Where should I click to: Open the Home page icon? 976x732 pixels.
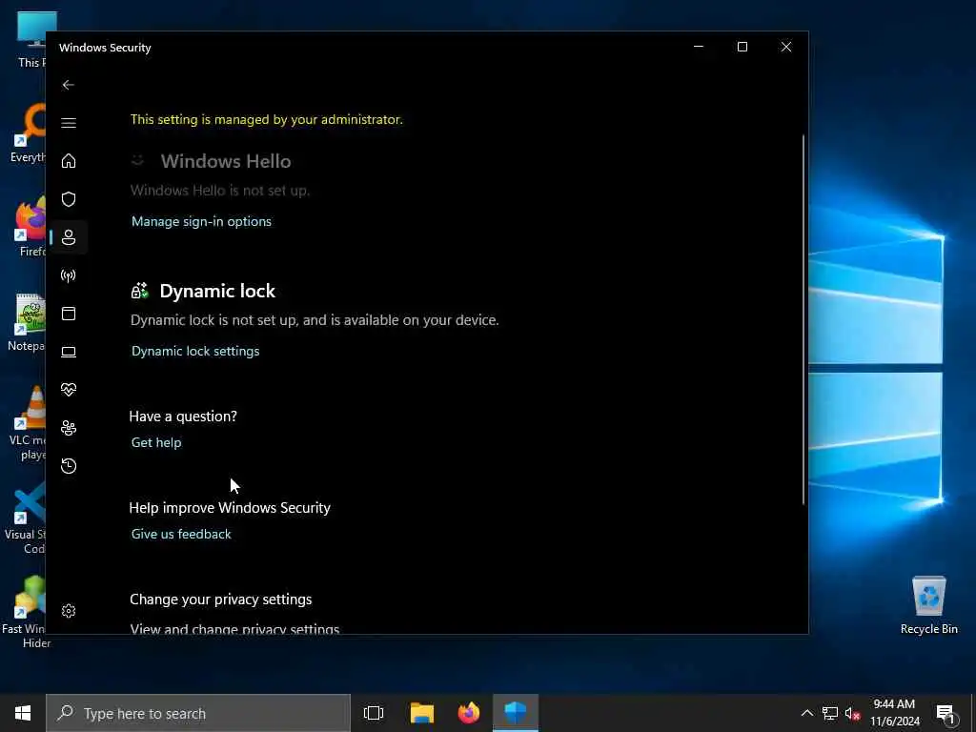click(69, 160)
